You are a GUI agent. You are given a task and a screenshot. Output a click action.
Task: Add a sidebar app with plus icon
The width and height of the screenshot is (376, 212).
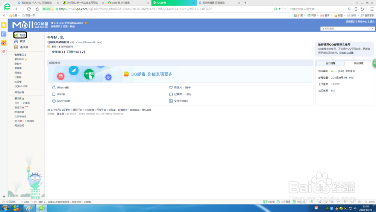4,197
